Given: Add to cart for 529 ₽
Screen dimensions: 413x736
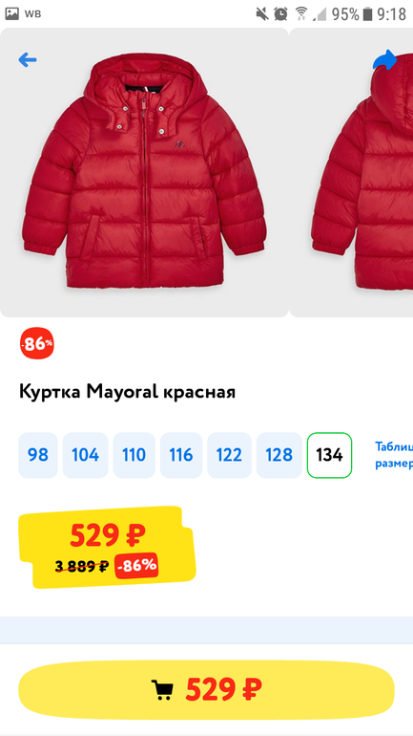Looking at the screenshot, I should pyautogui.click(x=206, y=689).
